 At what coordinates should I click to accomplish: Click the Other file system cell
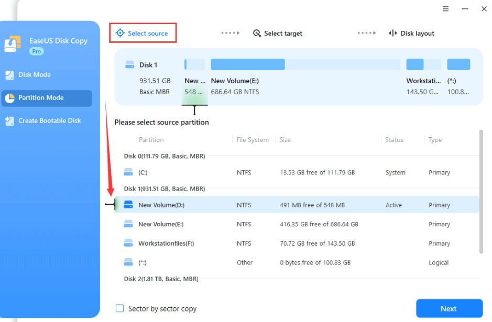(x=245, y=262)
